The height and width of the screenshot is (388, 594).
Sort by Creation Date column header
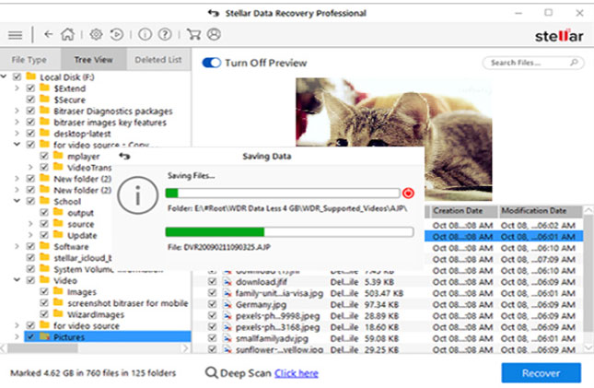pyautogui.click(x=463, y=211)
